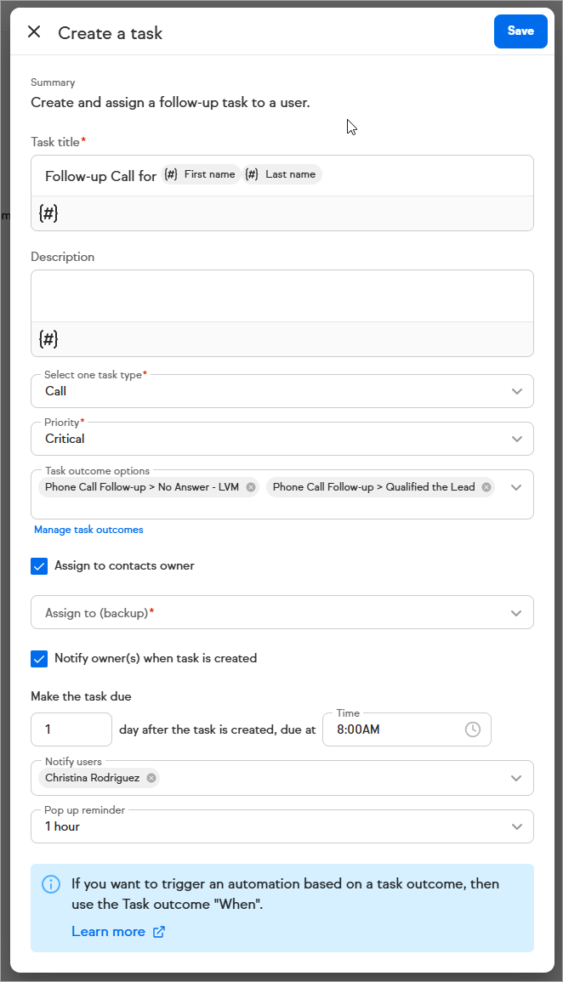Remove the No Answer - LVM outcome chip
Image resolution: width=563 pixels, height=982 pixels.
[x=251, y=487]
